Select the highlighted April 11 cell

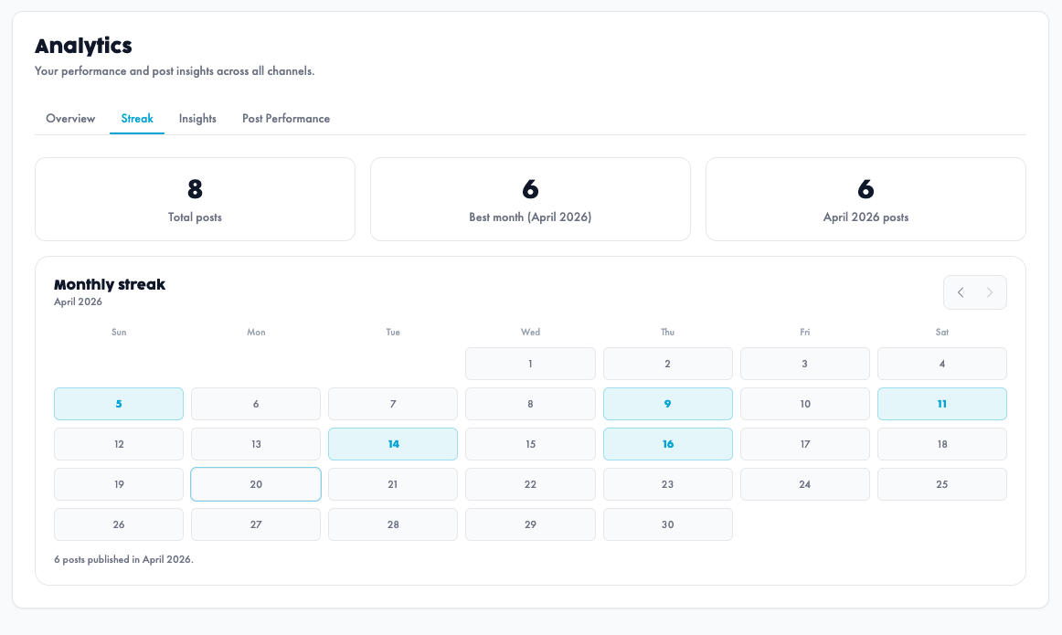(941, 403)
